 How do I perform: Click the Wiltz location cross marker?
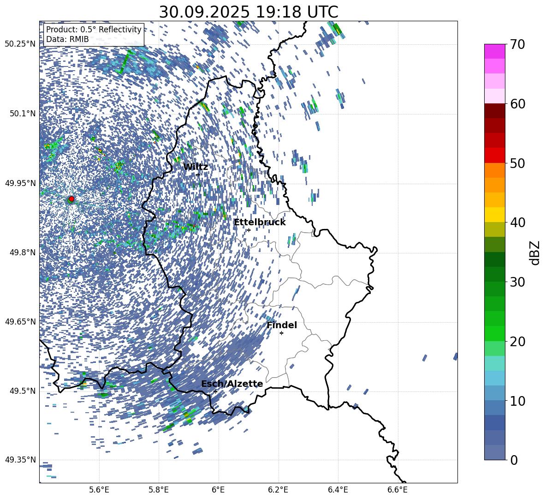pyautogui.click(x=198, y=174)
